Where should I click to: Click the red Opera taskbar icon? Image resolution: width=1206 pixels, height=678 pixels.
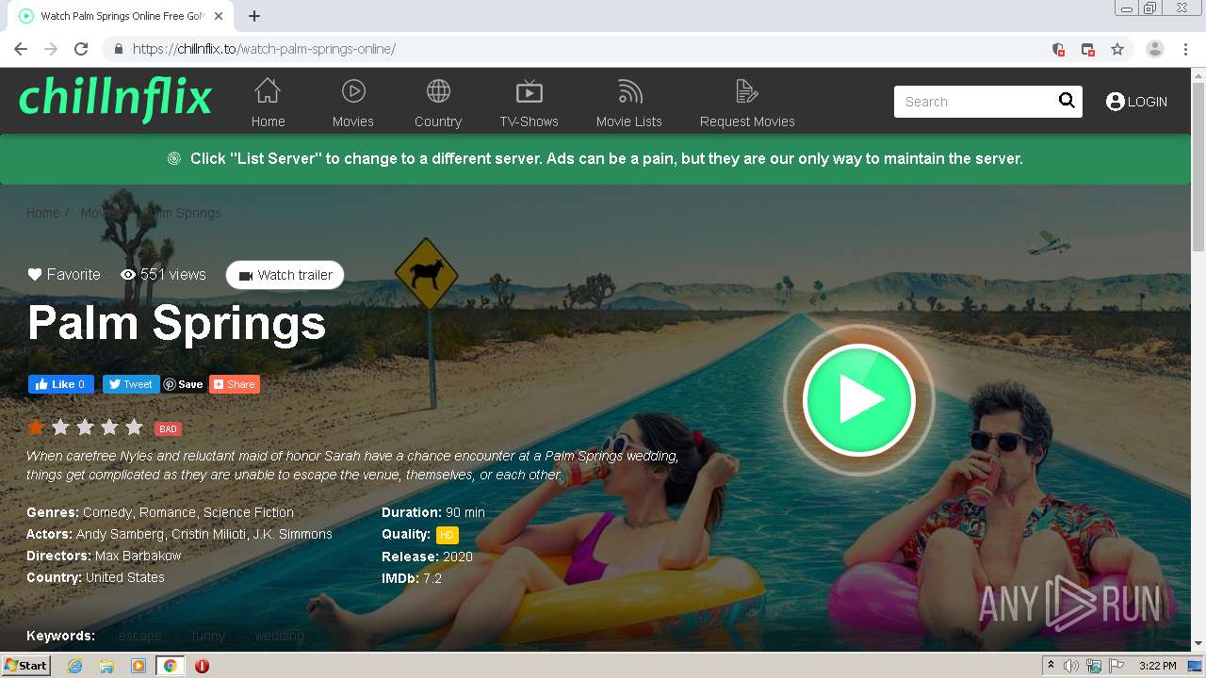[x=202, y=666]
